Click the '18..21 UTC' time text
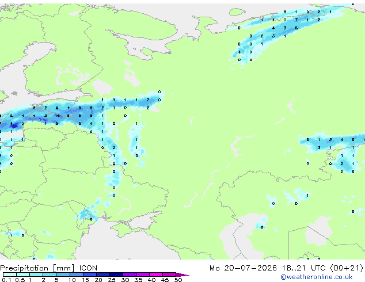This screenshot has height=282, width=365. tap(304, 268)
